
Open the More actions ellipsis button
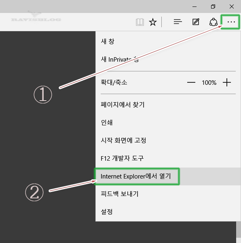tap(231, 22)
